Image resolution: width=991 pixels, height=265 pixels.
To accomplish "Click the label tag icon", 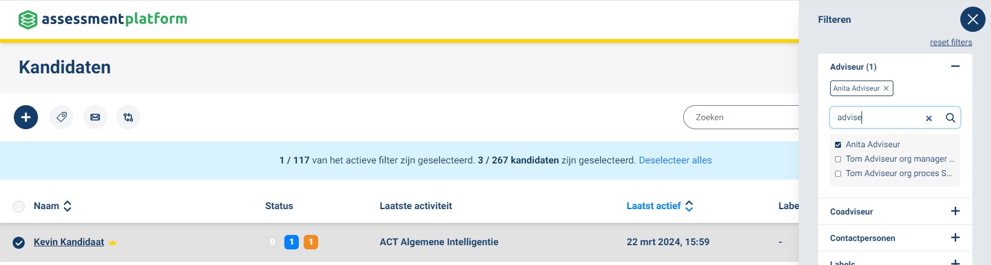I will (61, 117).
